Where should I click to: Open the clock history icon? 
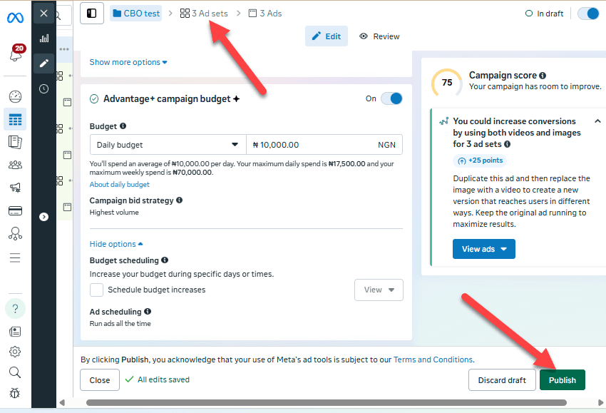tap(44, 89)
